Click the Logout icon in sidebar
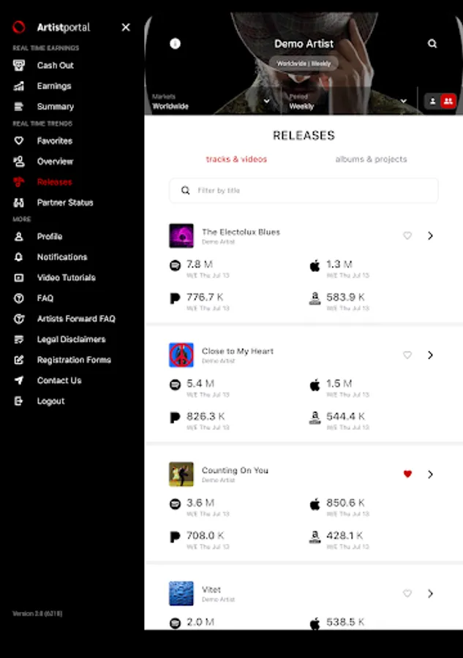 point(19,401)
